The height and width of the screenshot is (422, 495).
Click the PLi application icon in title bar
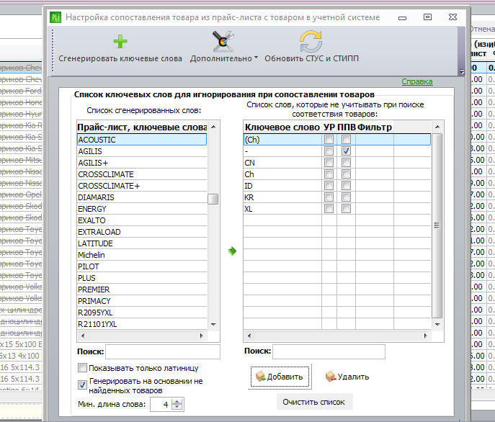pyautogui.click(x=55, y=17)
